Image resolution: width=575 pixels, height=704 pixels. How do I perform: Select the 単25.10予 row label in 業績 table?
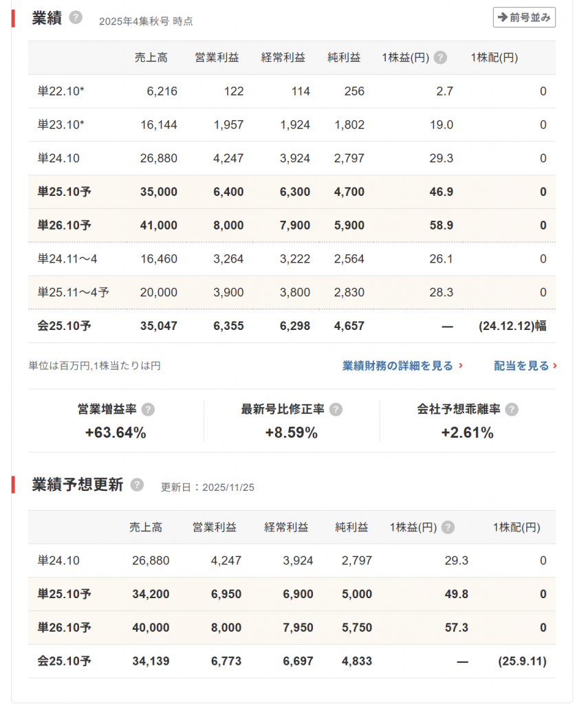point(64,192)
